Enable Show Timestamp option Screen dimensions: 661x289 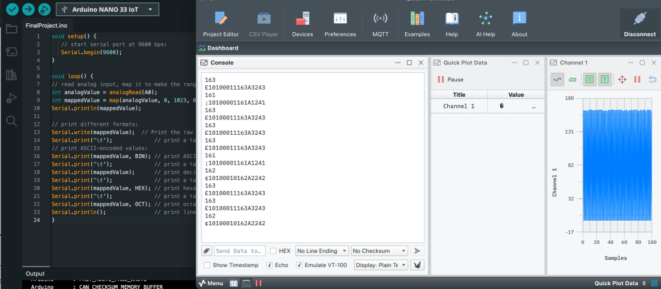pyautogui.click(x=207, y=265)
